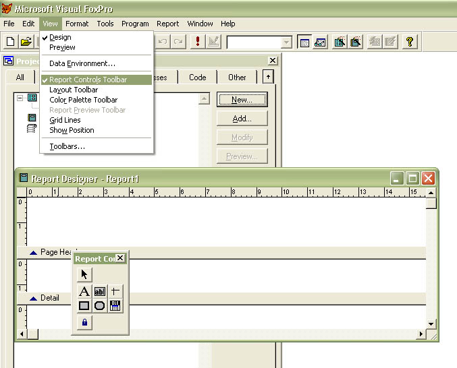The image size is (457, 368).
Task: Click the Modify Form toolbar icon
Action: point(213,42)
